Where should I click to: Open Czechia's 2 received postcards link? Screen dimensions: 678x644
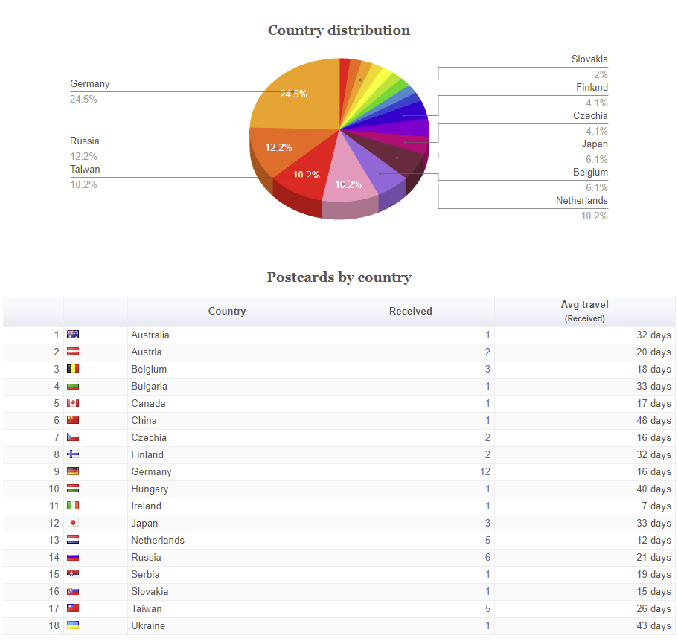point(487,437)
